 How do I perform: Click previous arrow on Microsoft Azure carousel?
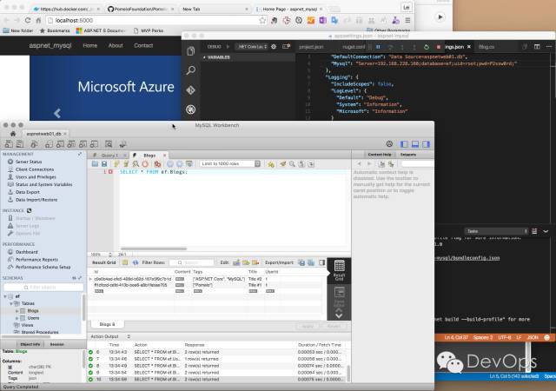click(x=57, y=113)
